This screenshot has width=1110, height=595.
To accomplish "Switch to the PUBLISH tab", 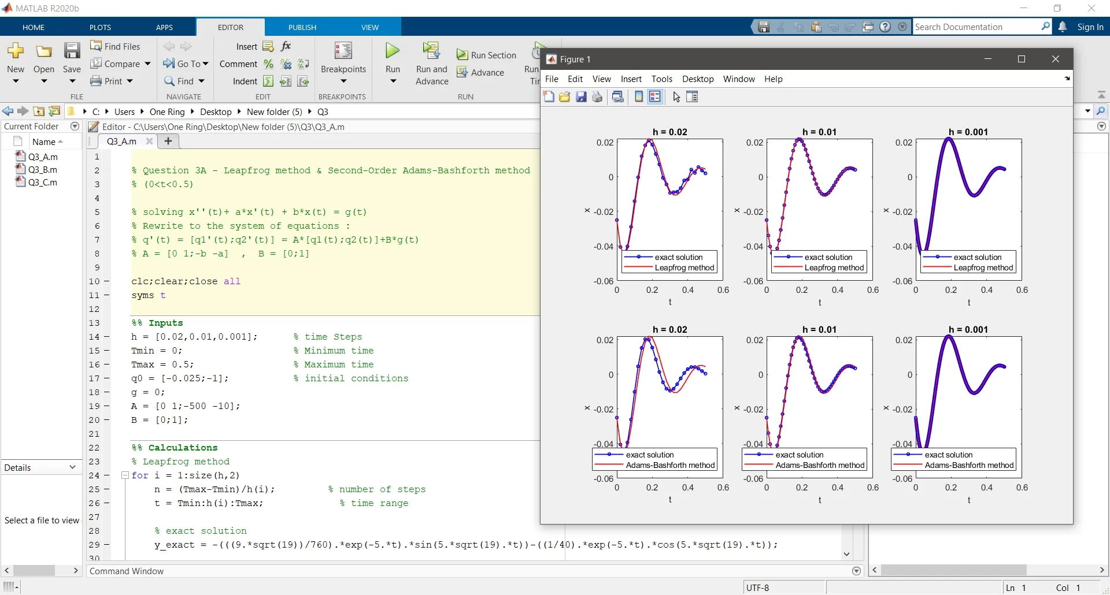I will (302, 27).
